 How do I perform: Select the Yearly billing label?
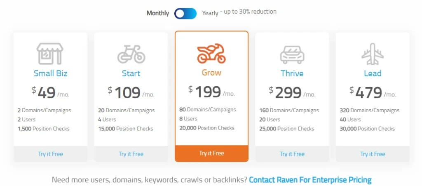tap(210, 13)
